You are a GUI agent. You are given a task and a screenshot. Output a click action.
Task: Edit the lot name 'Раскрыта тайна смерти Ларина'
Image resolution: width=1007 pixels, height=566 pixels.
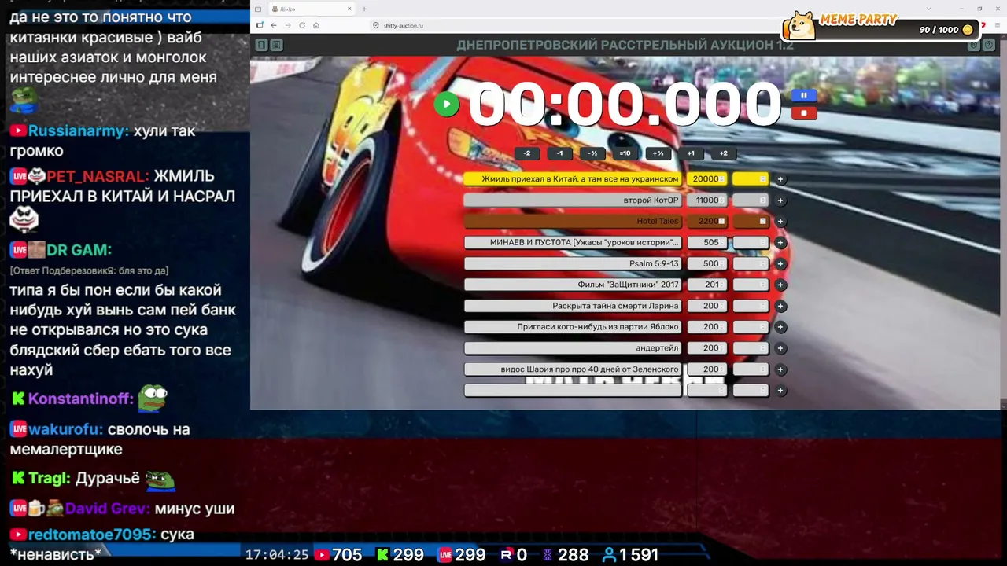573,306
